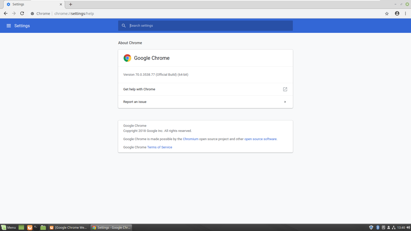
Task: Click the About Chrome heading
Action: pos(130,43)
